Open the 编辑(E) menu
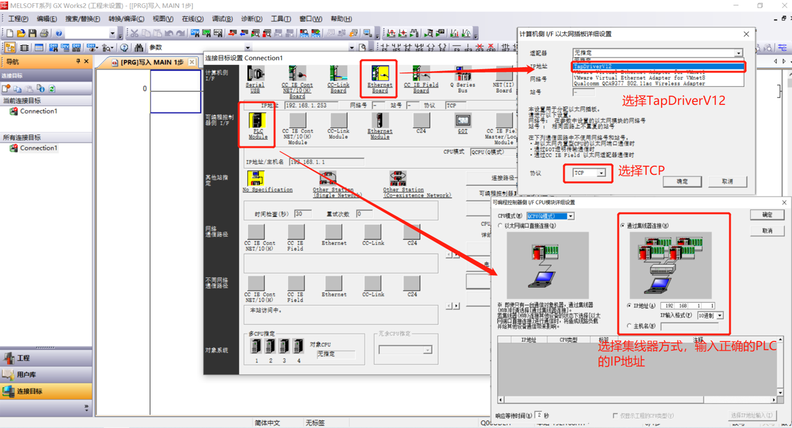Image resolution: width=792 pixels, height=428 pixels. pyautogui.click(x=47, y=19)
